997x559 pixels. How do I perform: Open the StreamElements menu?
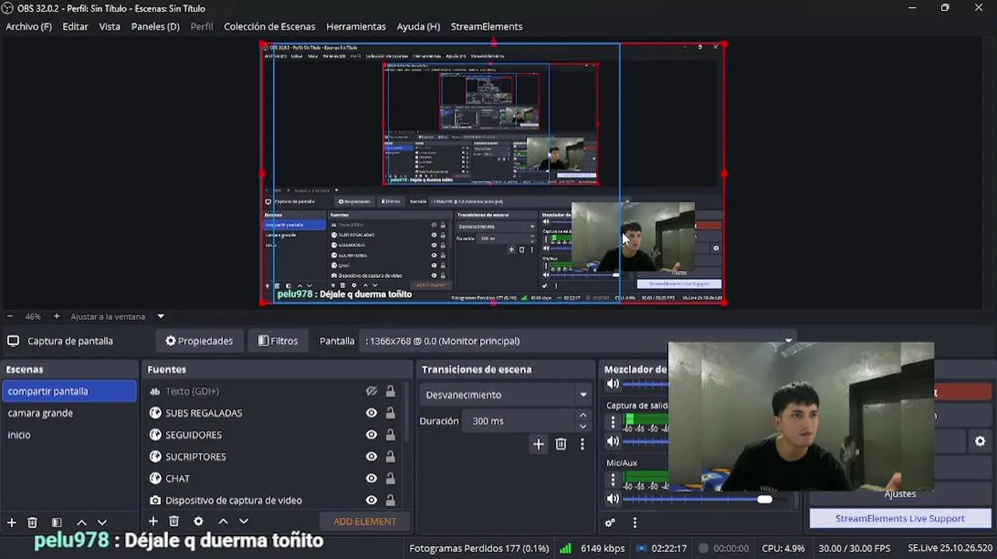pos(487,26)
